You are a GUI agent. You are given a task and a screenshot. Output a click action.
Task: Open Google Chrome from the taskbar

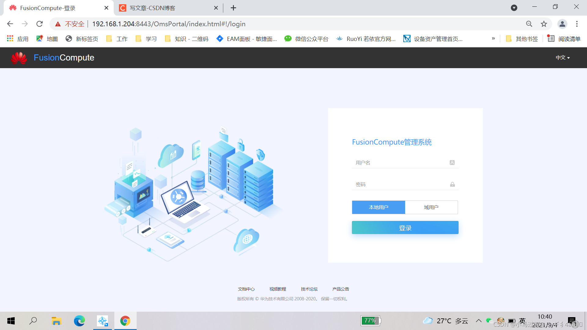(125, 321)
